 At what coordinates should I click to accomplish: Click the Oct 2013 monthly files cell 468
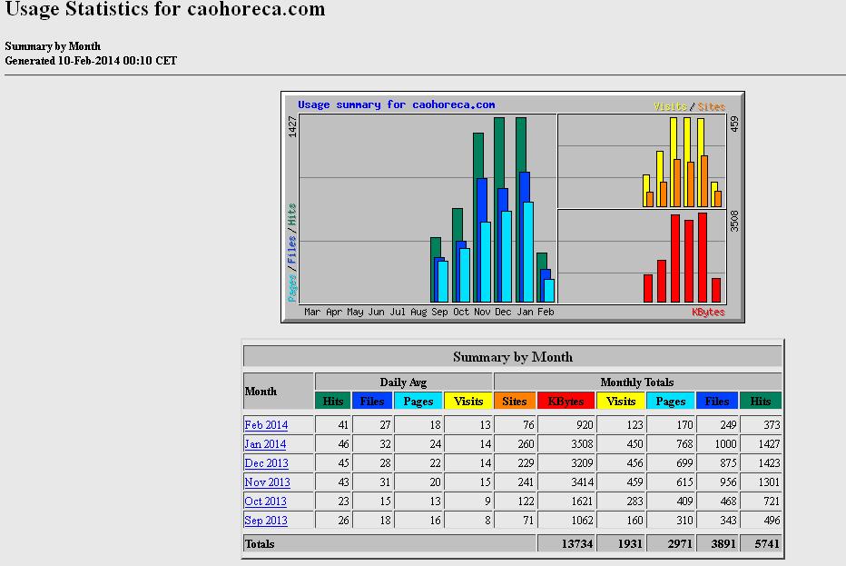pos(717,501)
